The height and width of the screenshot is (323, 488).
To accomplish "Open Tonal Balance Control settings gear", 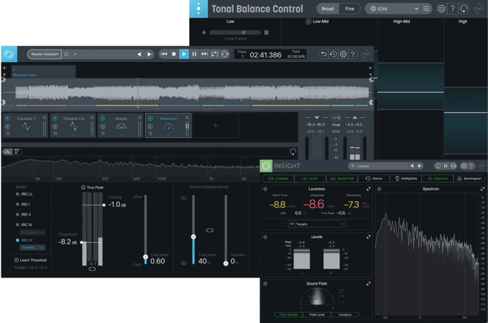I will [x=441, y=8].
